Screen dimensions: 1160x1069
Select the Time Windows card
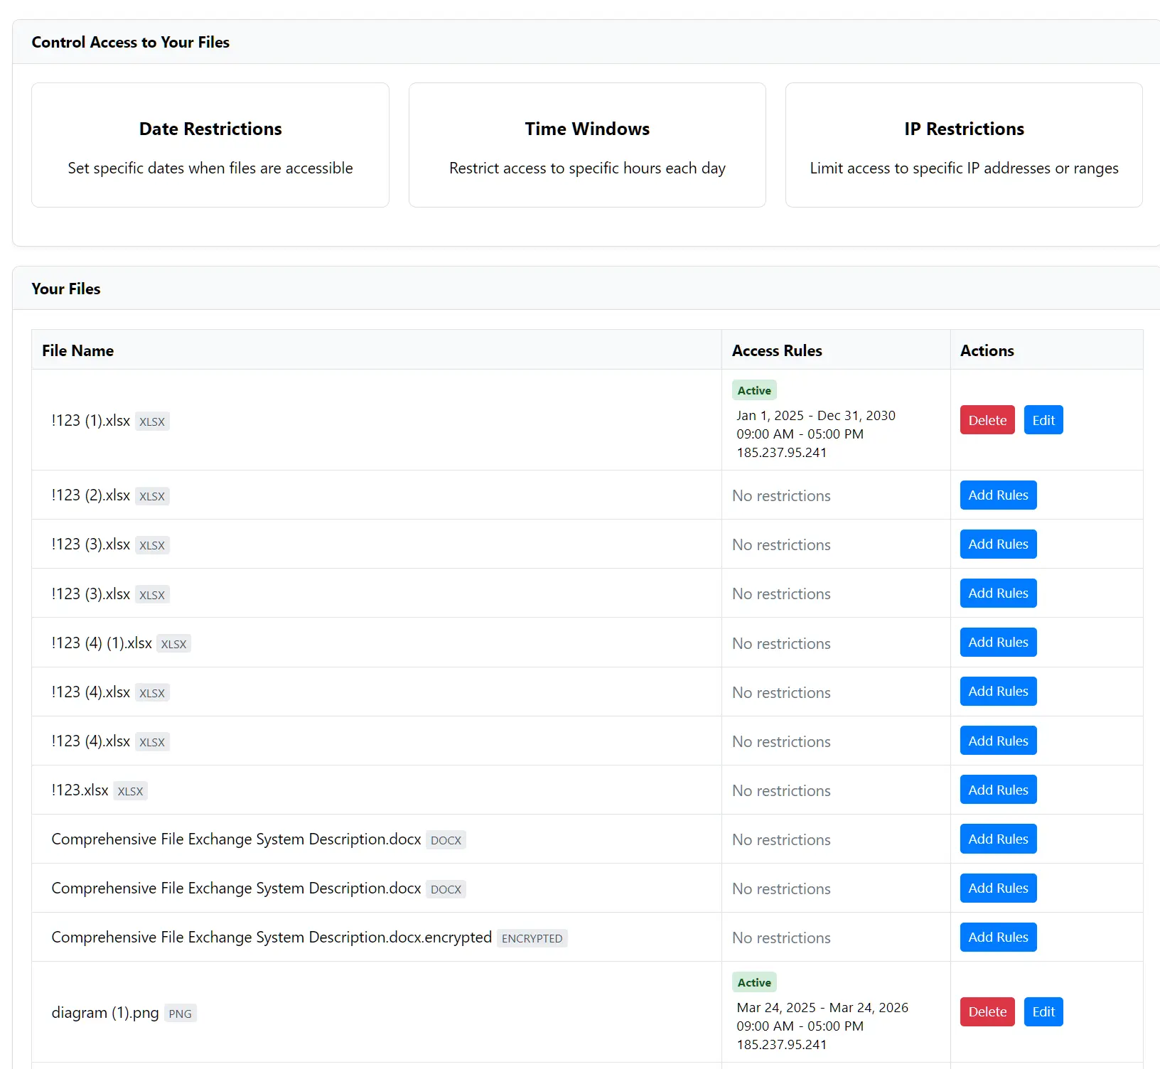587,145
